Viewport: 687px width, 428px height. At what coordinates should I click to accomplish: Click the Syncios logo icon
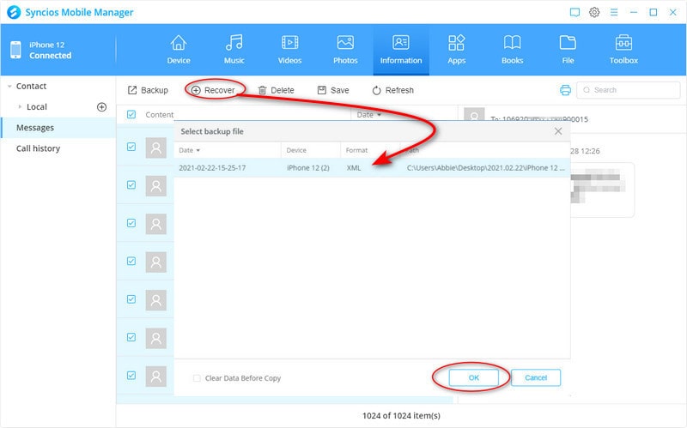click(14, 12)
